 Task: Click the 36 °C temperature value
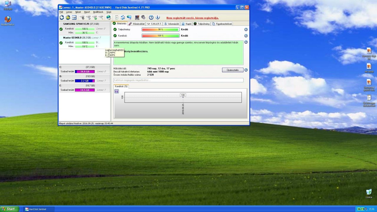coord(85,33)
